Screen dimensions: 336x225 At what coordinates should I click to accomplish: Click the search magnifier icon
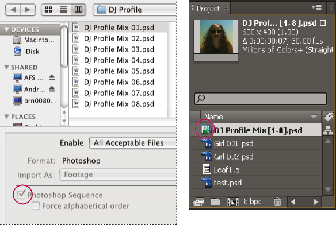(x=201, y=99)
